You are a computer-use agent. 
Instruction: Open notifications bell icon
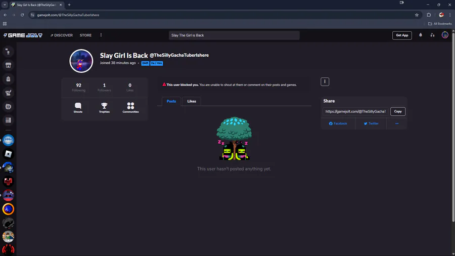coord(421,35)
